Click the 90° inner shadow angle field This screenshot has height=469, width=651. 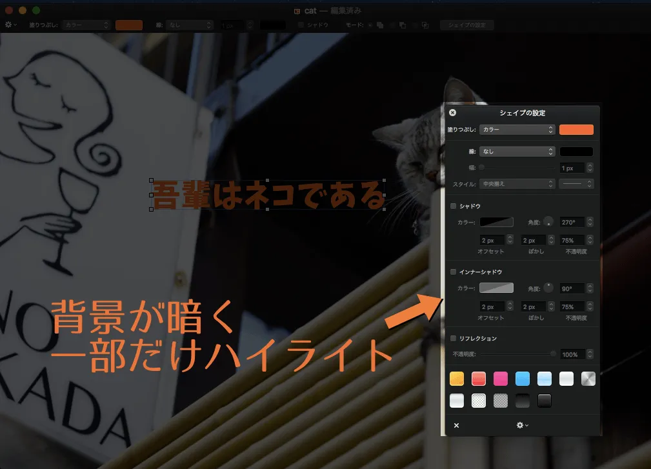[572, 288]
